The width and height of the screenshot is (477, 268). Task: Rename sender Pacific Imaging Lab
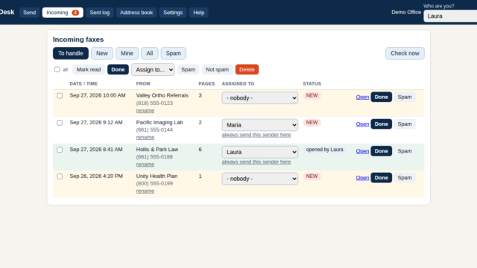pyautogui.click(x=145, y=137)
